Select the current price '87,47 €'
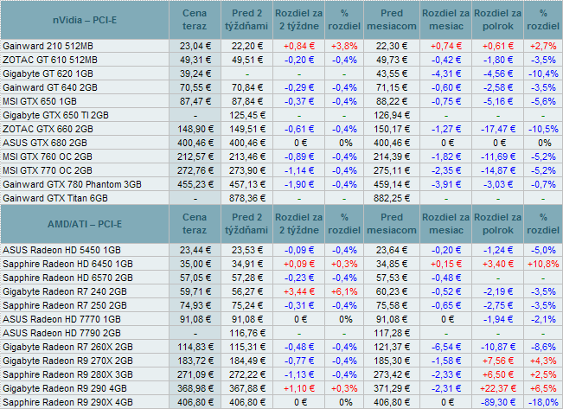The width and height of the screenshot is (563, 409). pyautogui.click(x=195, y=101)
